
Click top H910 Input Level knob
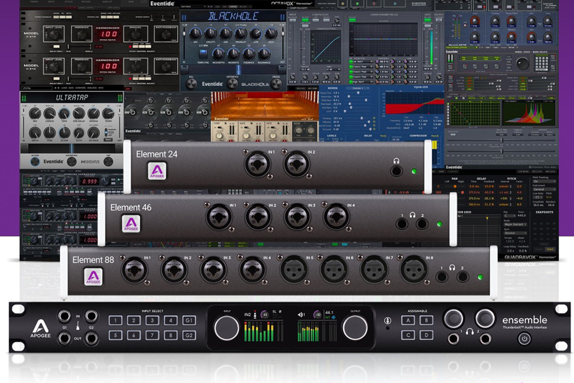(x=54, y=35)
